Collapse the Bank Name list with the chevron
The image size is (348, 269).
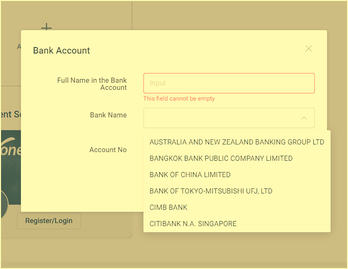(x=304, y=118)
